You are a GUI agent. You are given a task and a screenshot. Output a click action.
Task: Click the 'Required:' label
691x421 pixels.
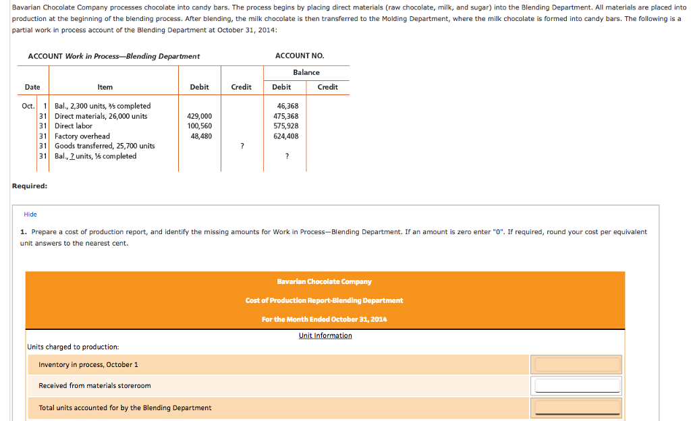(x=30, y=186)
